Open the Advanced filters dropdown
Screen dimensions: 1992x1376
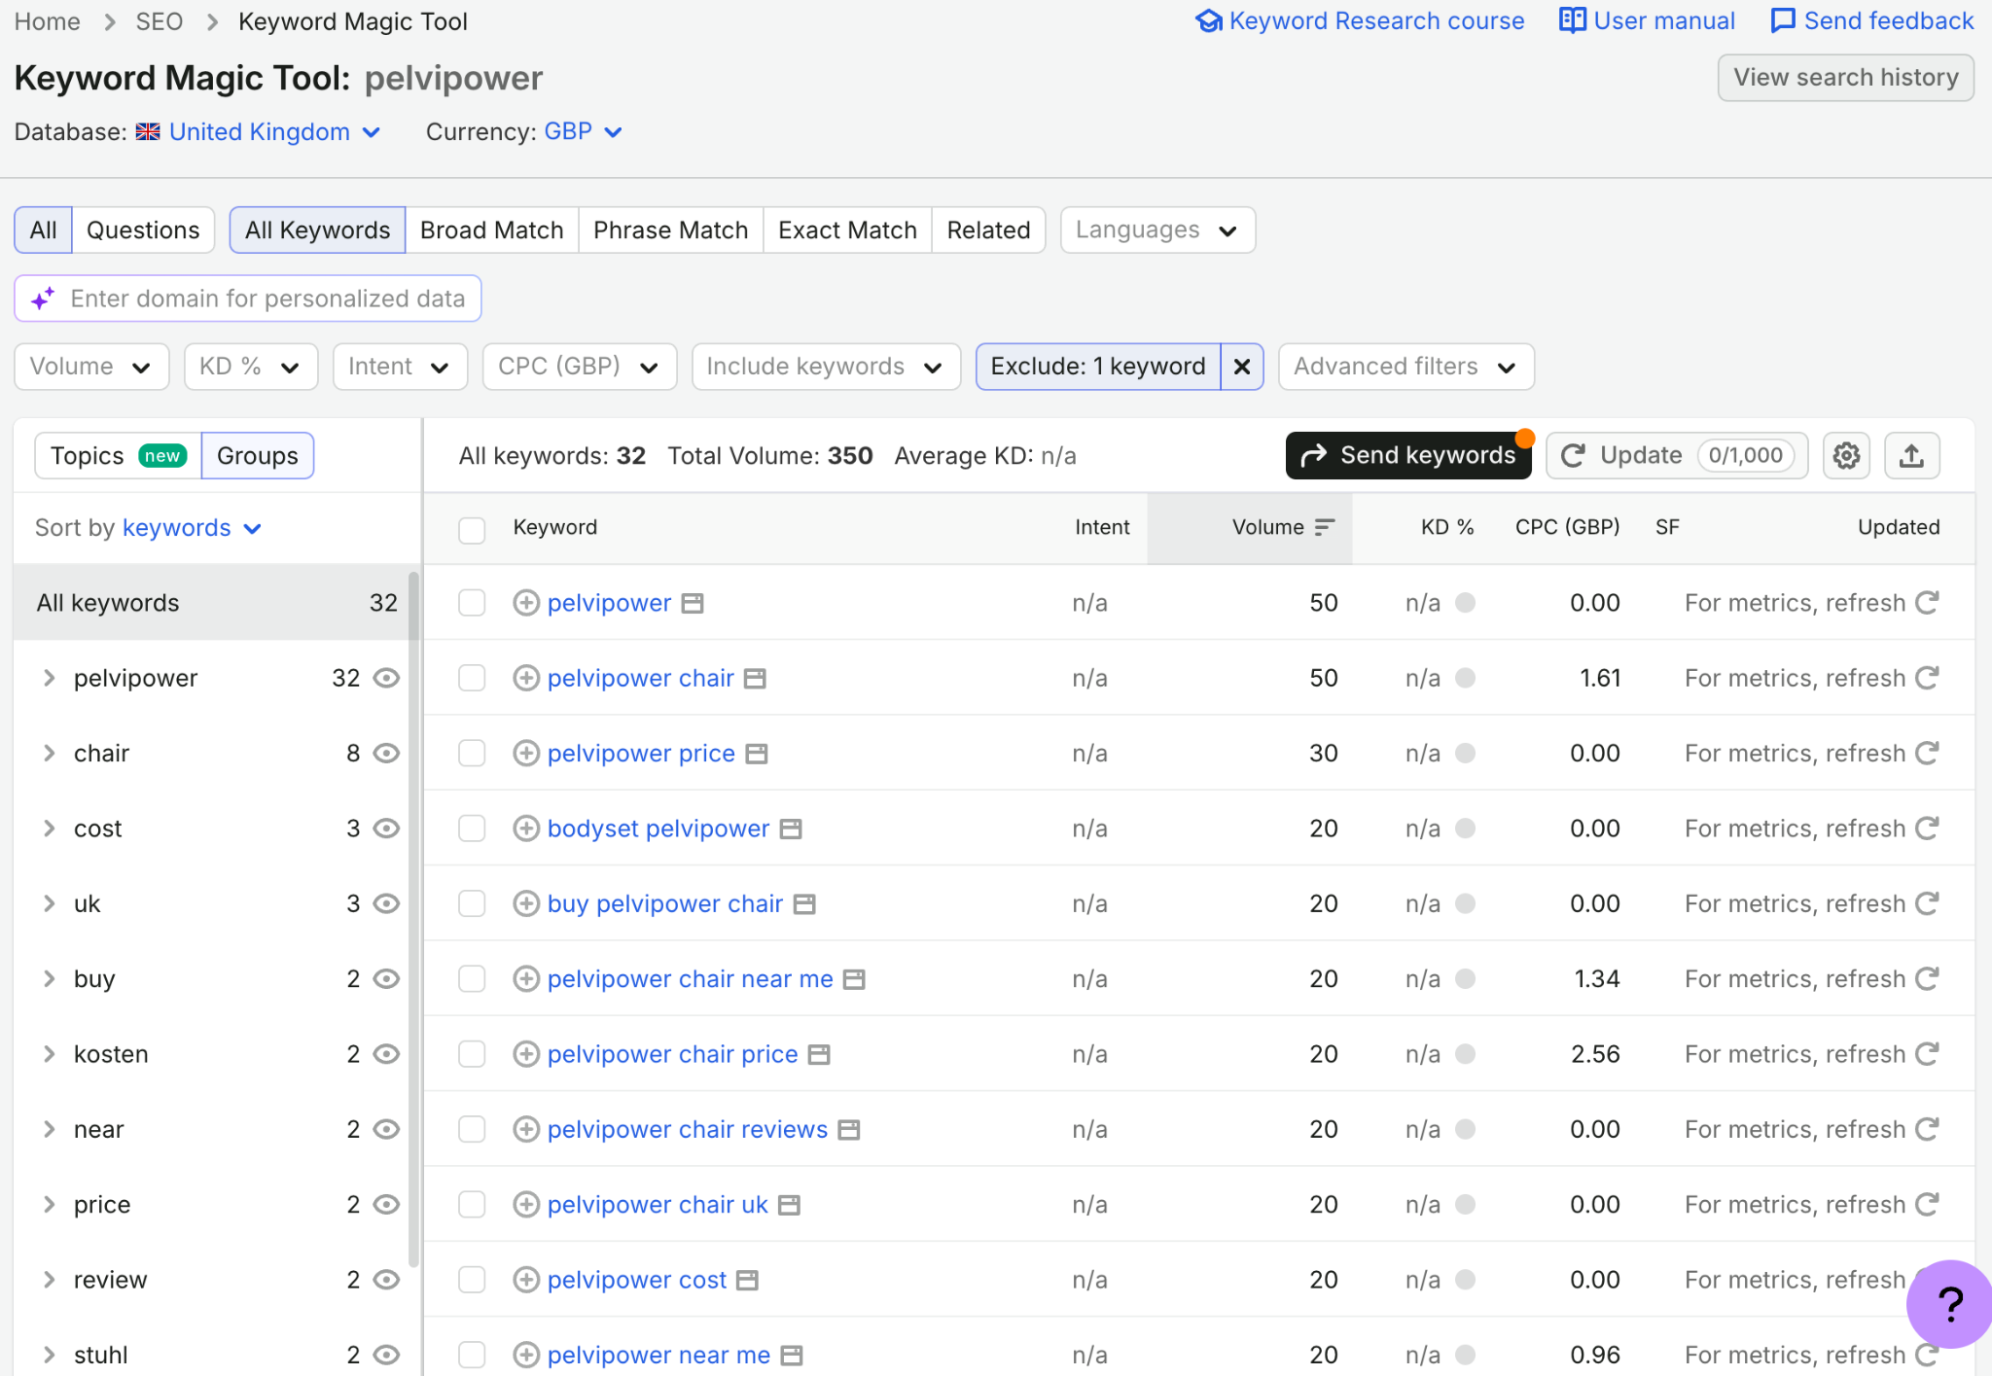click(1405, 367)
